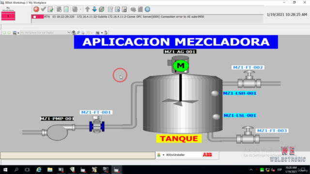Show hidden system tray icons
Screen dimensions: 310x174
click(x=251, y=170)
